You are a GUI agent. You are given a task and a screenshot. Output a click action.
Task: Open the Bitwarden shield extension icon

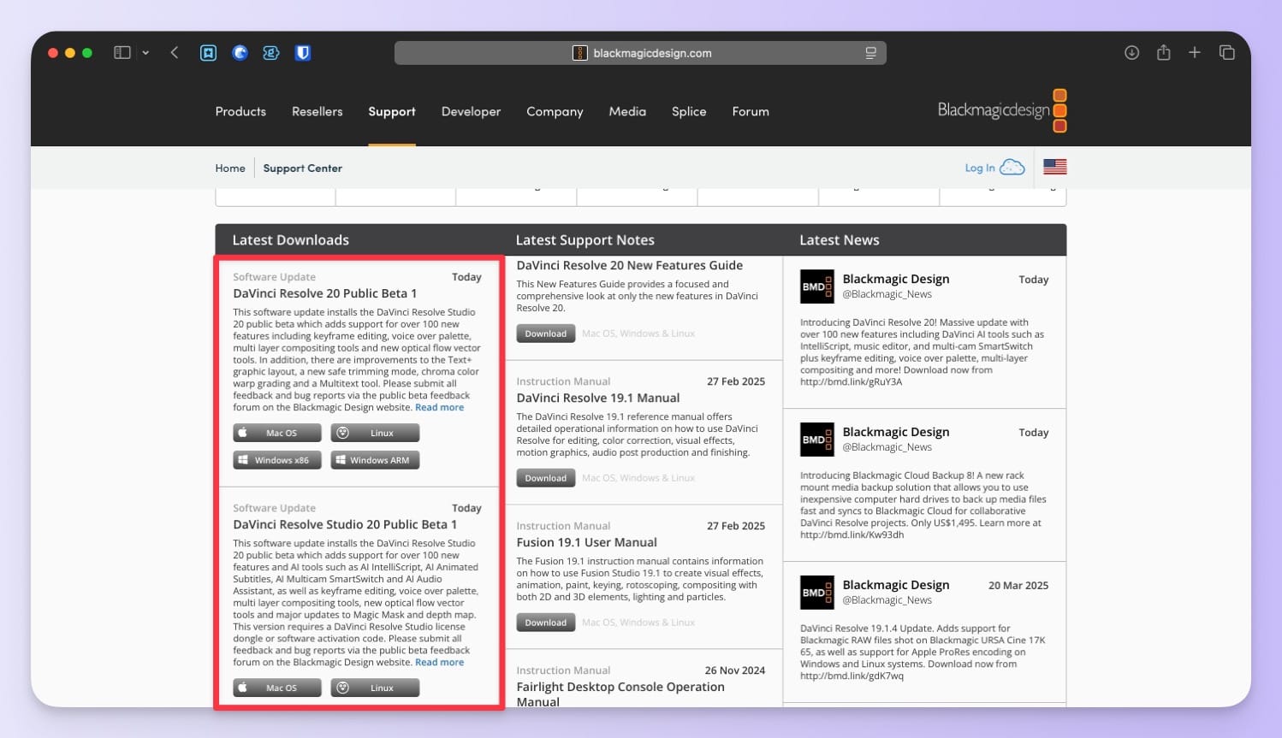303,53
